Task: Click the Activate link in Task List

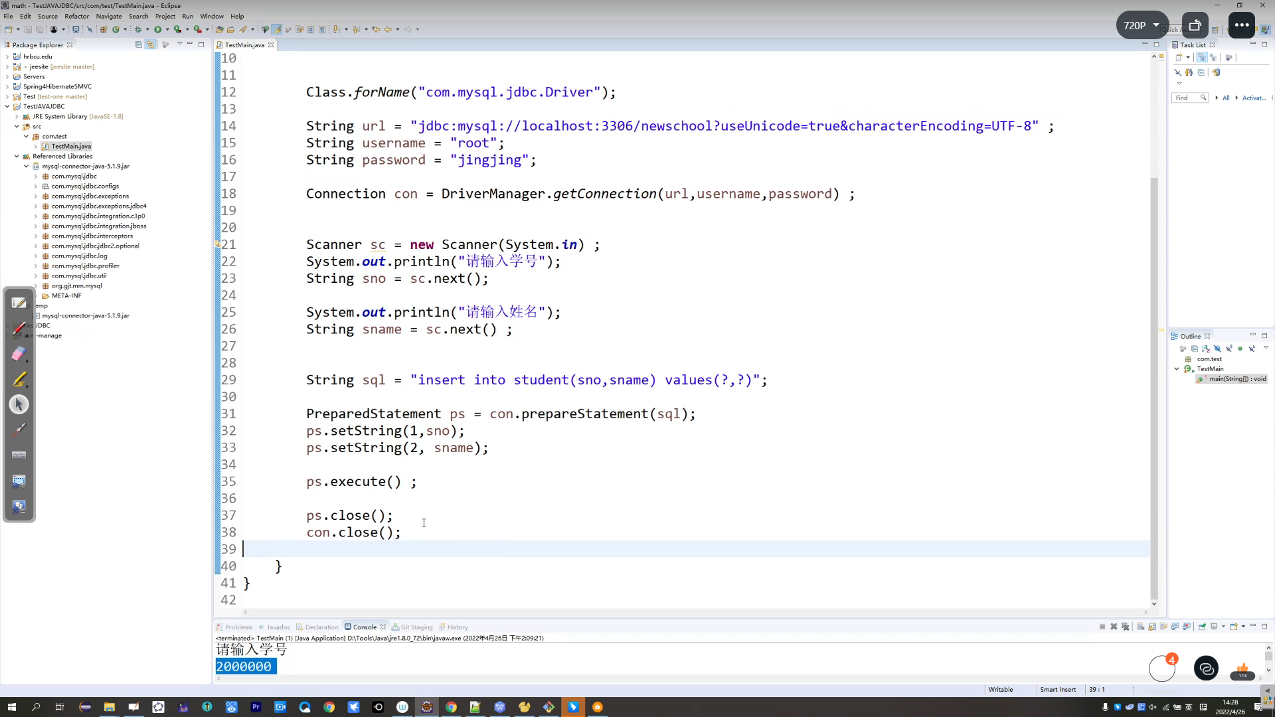Action: coord(1254,98)
